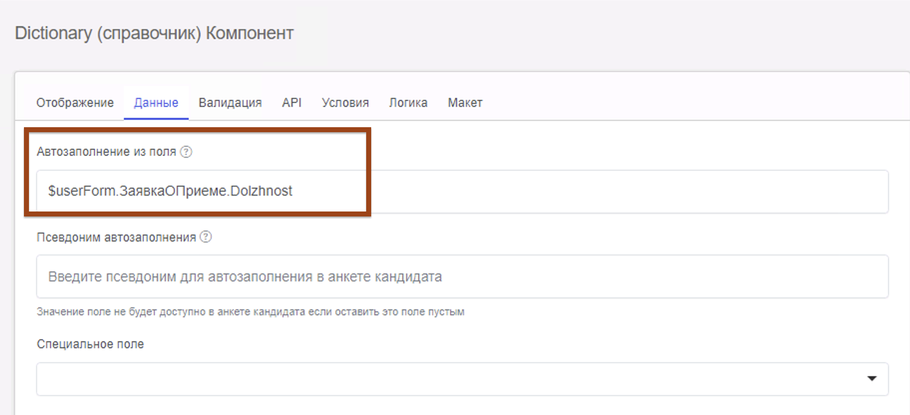Go to the API tab

[x=291, y=103]
